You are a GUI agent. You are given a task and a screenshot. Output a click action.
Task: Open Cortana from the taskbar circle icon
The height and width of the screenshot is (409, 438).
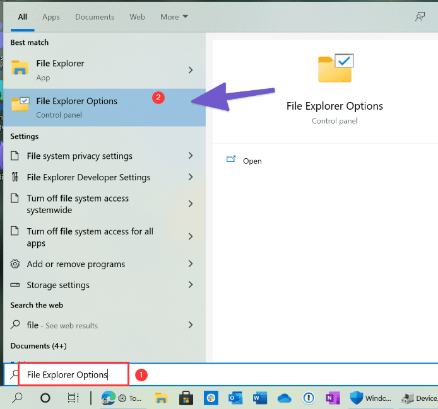click(45, 398)
